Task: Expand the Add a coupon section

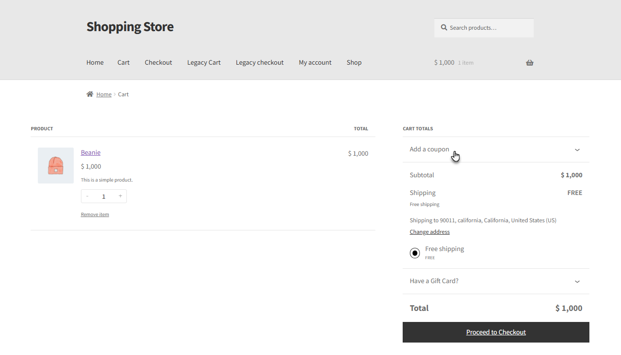Action: pos(496,149)
